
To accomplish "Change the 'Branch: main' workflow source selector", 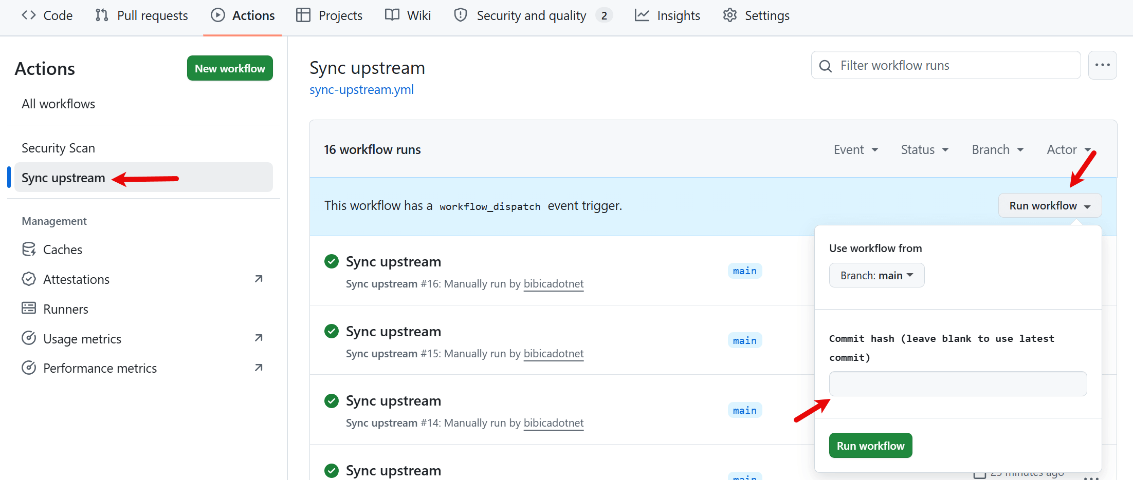I will click(876, 275).
